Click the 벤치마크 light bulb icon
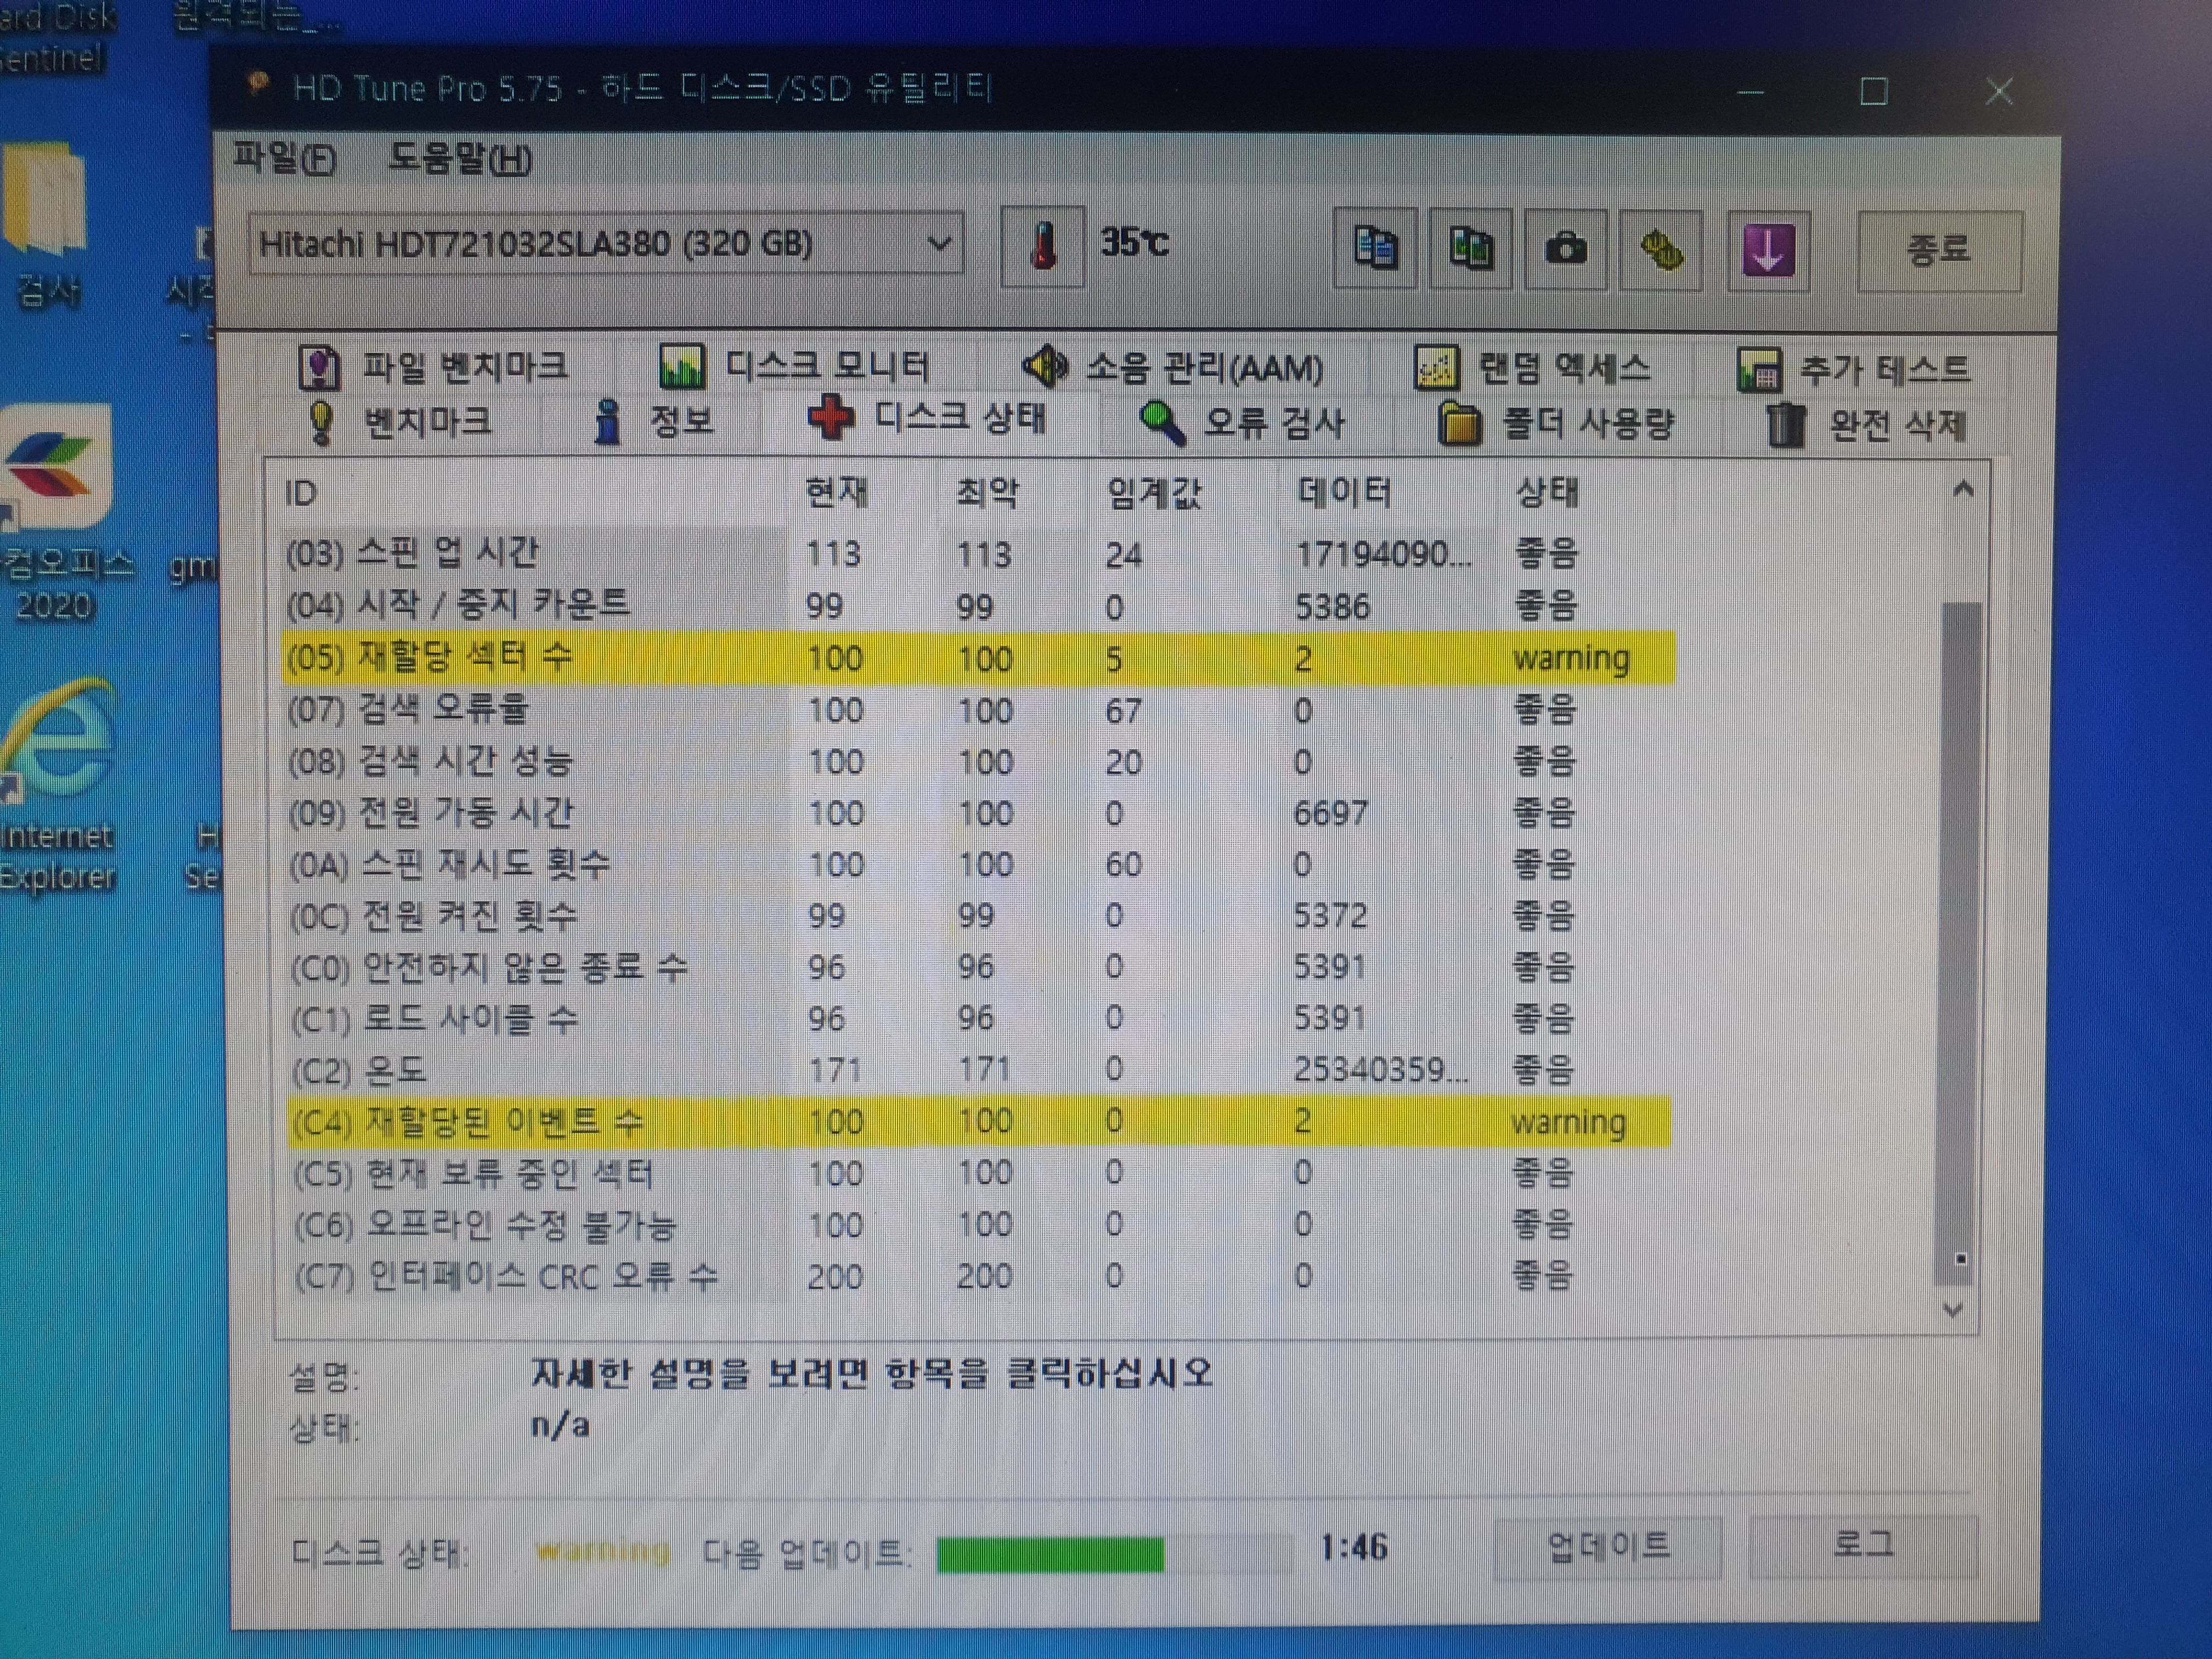Image resolution: width=2212 pixels, height=1659 pixels. [321, 422]
